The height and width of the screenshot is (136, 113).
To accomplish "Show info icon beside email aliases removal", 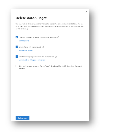I will click(x=43, y=47).
